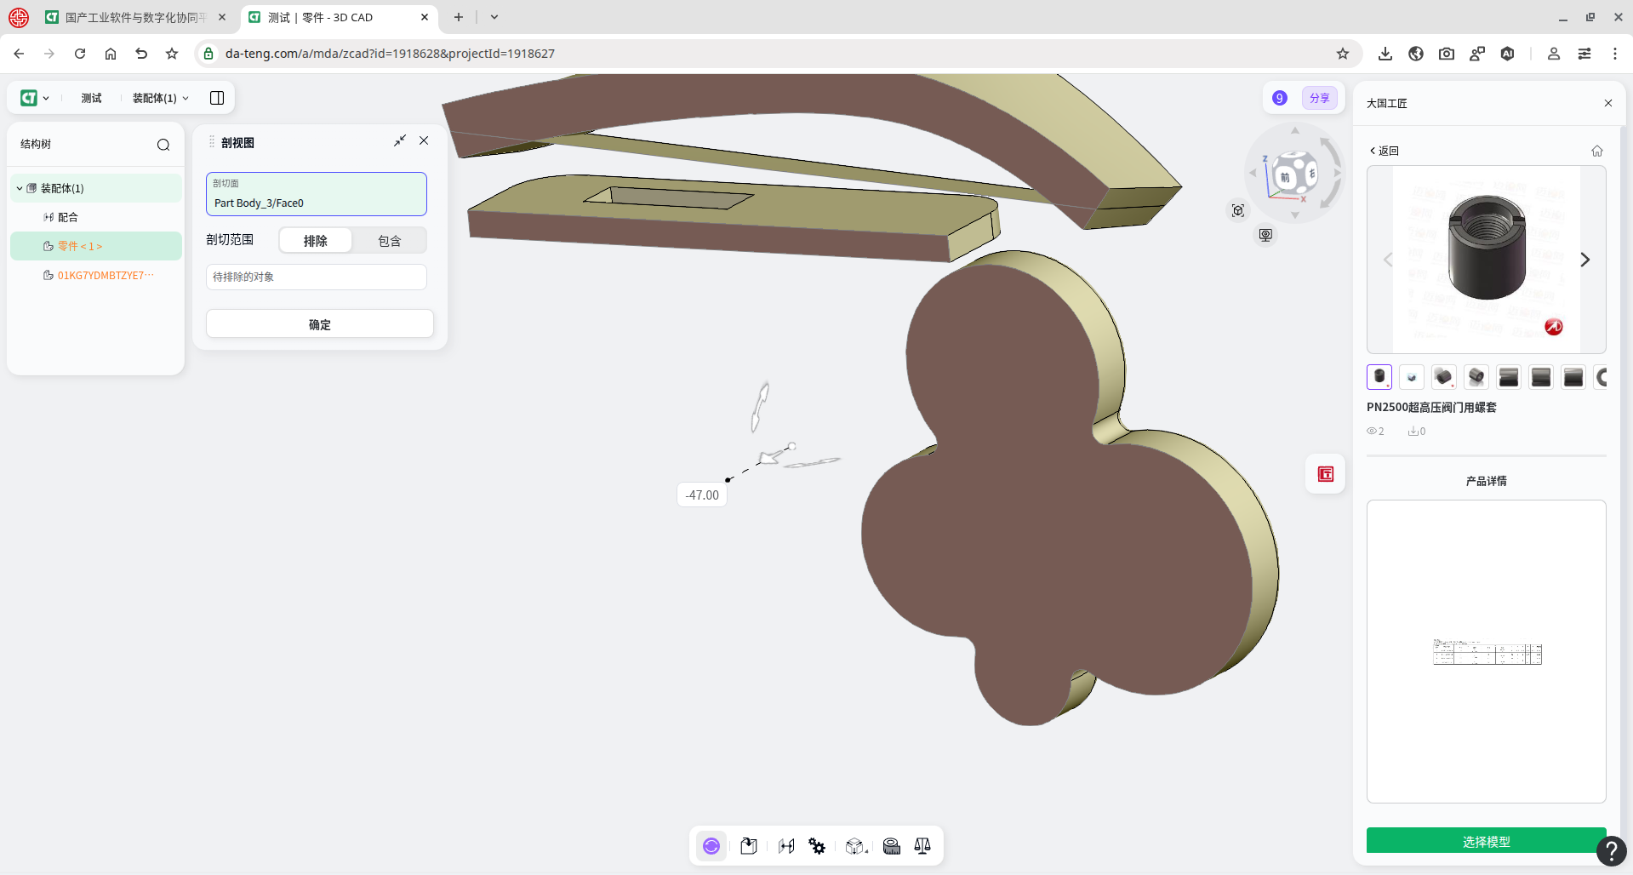Collapse the 剖视图 dialog with shrink arrows
The height and width of the screenshot is (875, 1633).
[400, 140]
